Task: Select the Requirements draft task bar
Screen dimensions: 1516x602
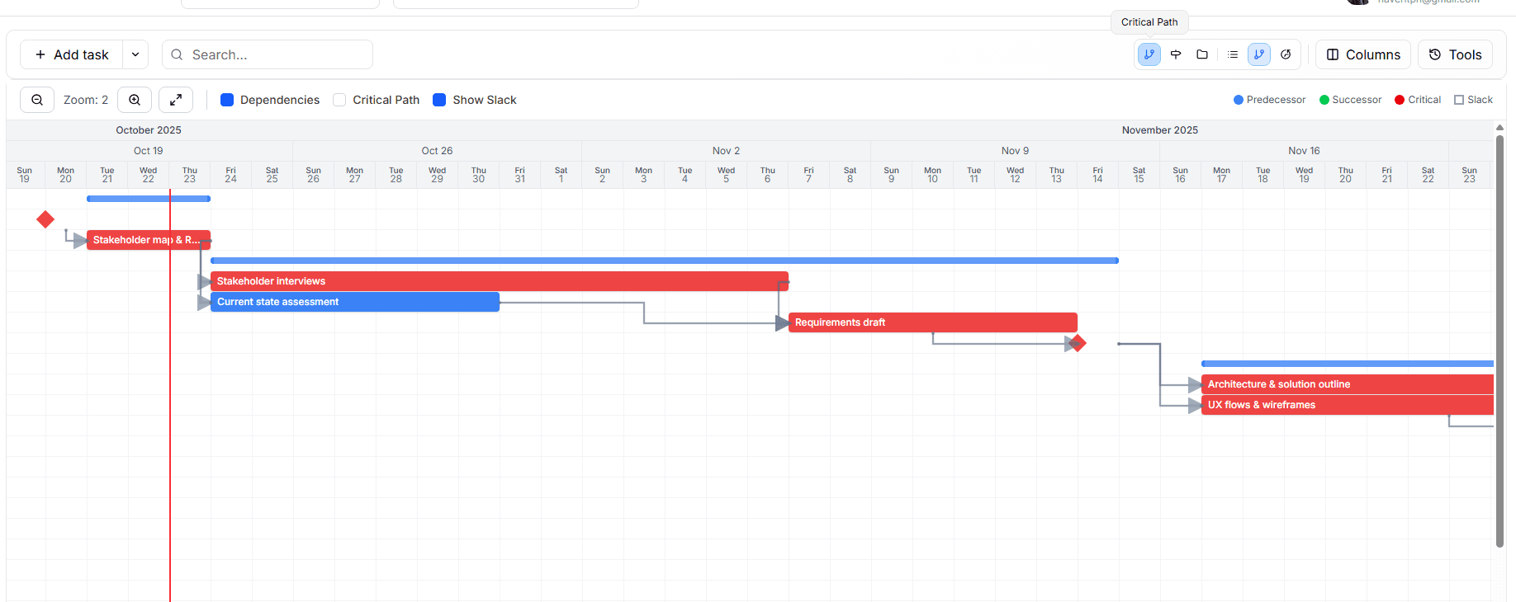Action: (933, 322)
